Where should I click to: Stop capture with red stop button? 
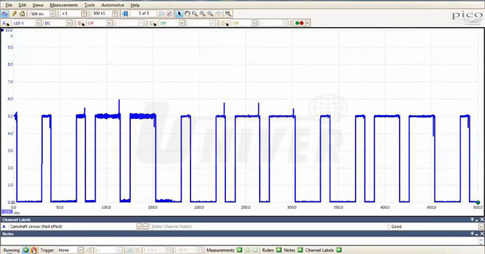click(33, 250)
